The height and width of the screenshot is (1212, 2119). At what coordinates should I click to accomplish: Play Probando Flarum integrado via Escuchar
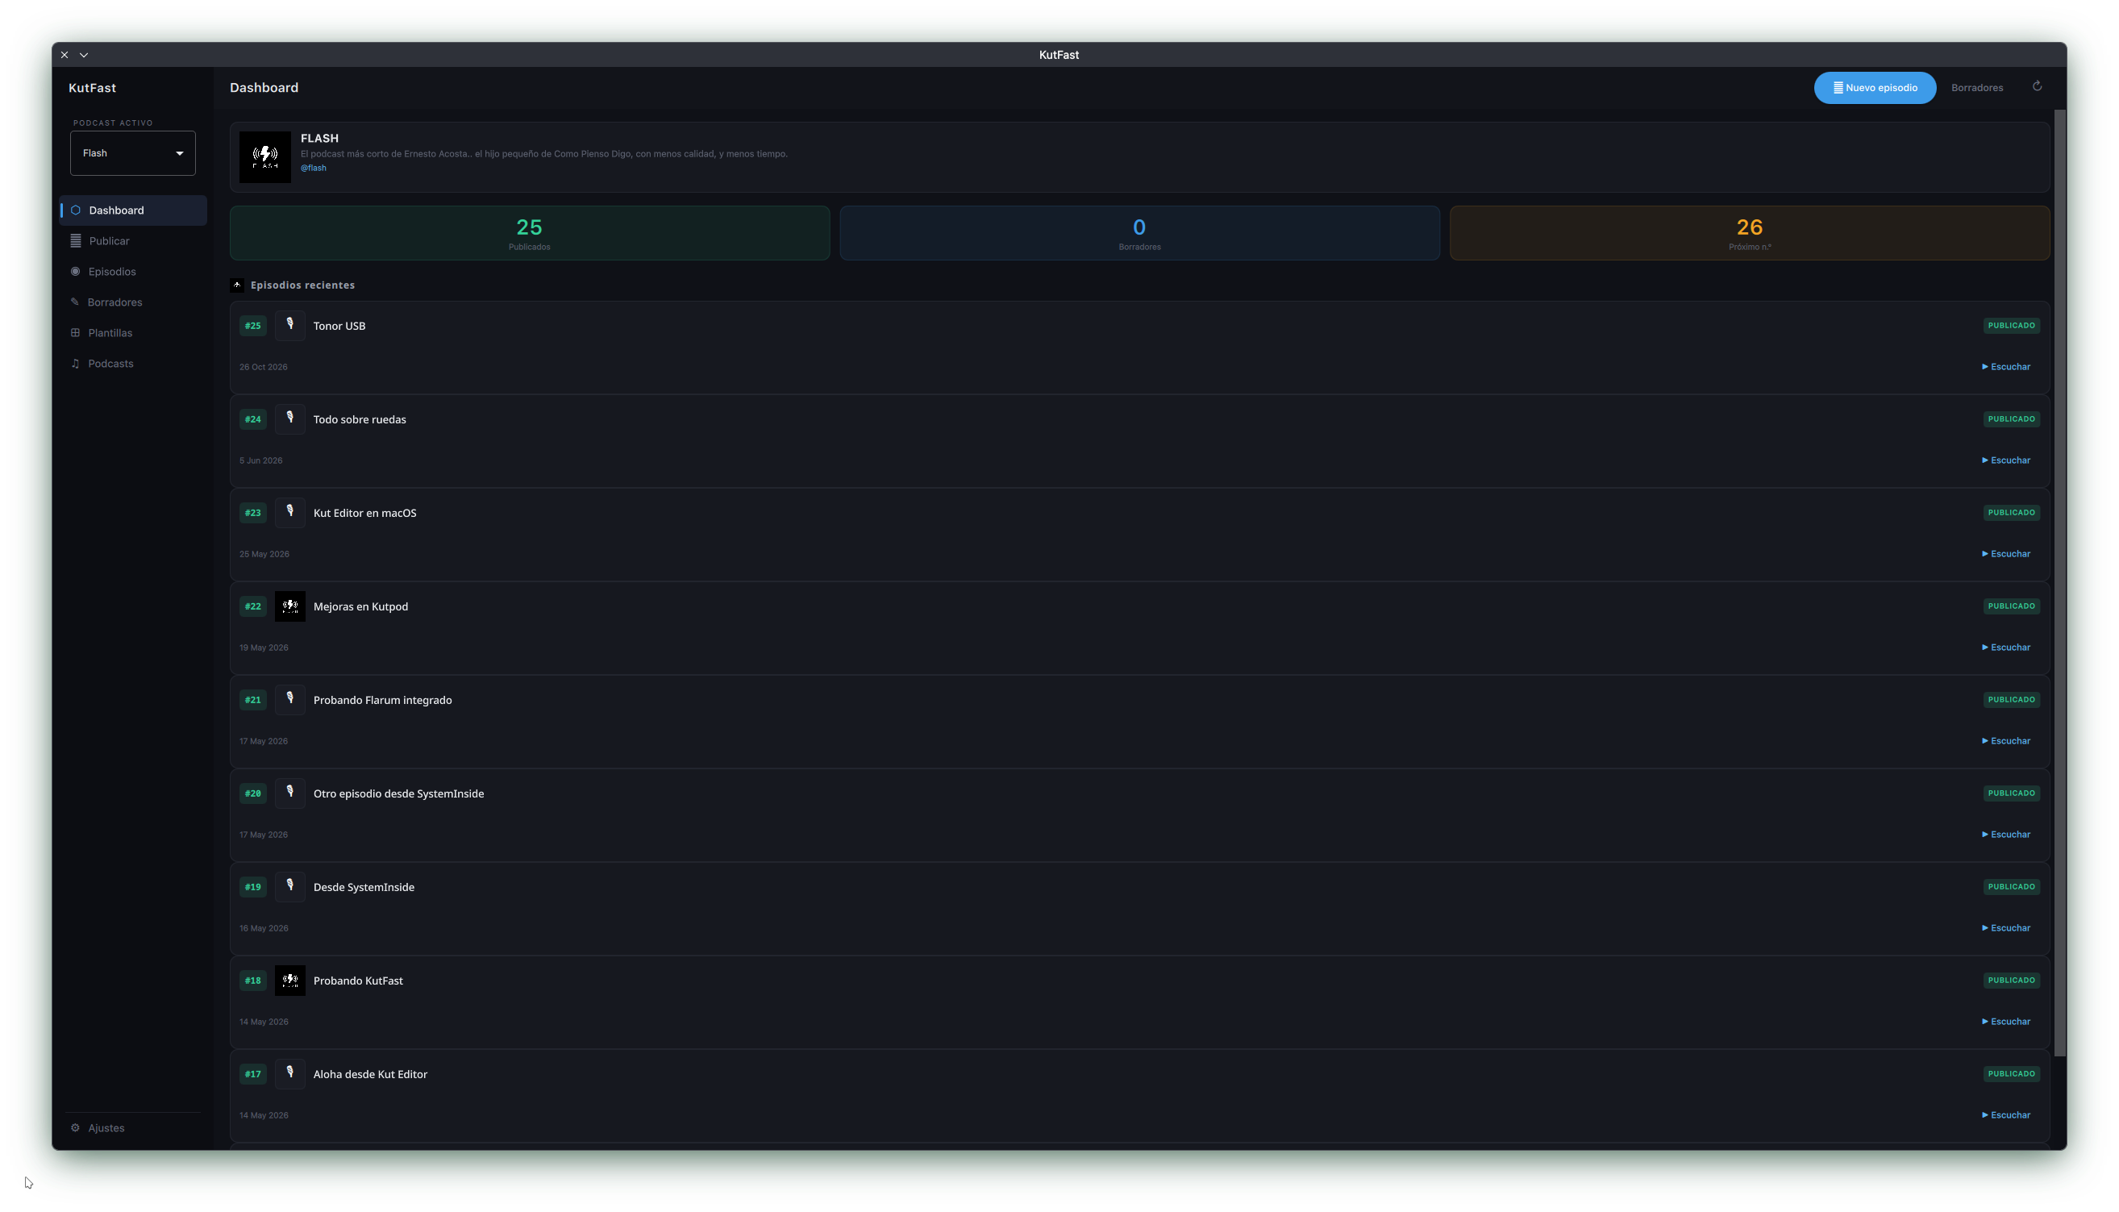coord(2006,742)
